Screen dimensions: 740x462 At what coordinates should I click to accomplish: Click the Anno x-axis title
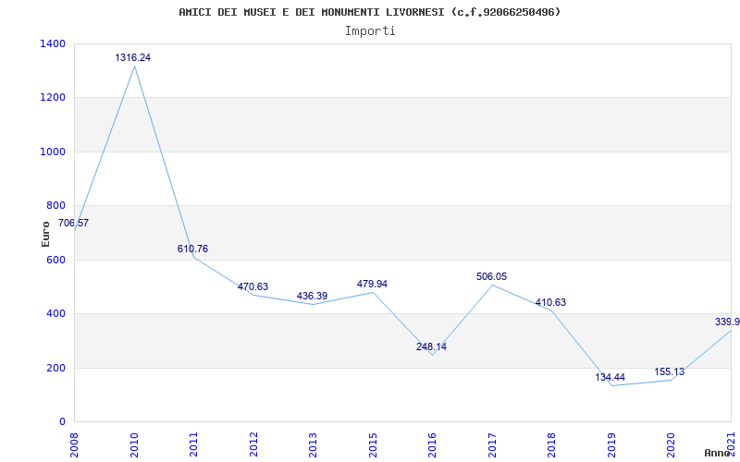(x=717, y=453)
